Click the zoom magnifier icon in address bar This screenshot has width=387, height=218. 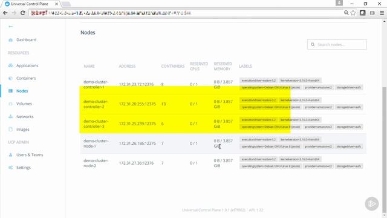tap(346, 13)
